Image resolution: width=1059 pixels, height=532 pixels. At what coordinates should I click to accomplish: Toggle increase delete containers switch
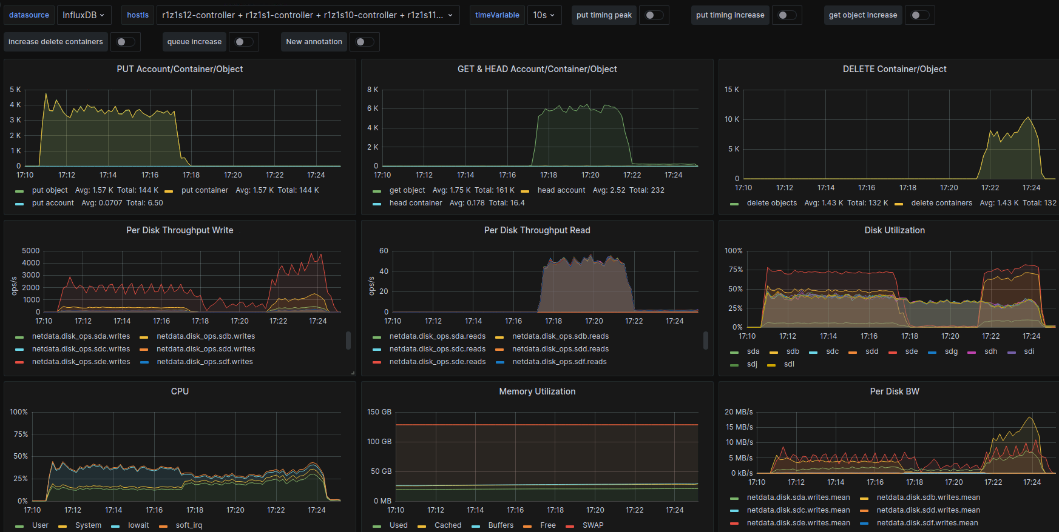[x=125, y=42]
